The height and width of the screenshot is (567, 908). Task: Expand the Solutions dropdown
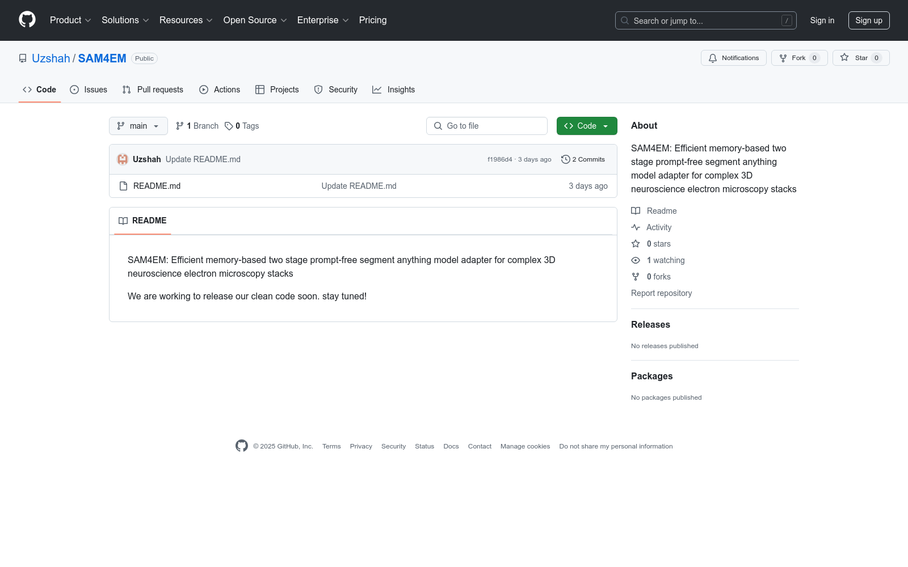[125, 20]
